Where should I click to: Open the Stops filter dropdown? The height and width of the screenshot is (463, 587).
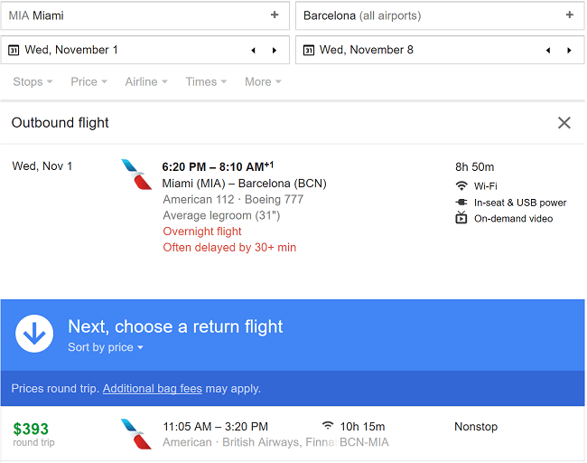(33, 81)
